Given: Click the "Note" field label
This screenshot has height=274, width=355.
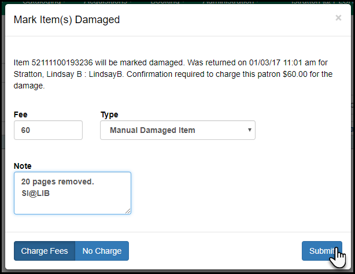Looking at the screenshot, I should point(23,166).
